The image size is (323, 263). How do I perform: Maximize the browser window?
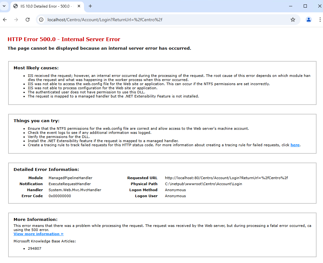305,6
